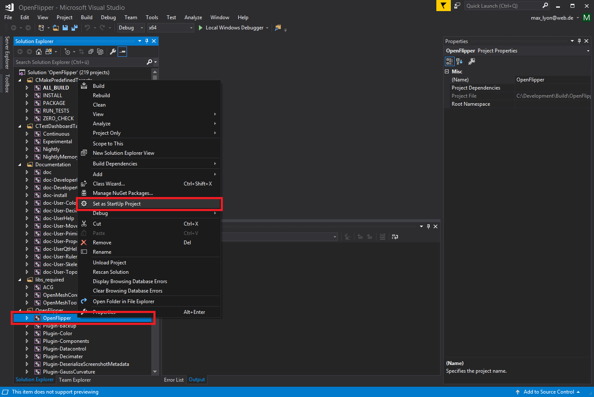Open the x64 platform dropdown
The width and height of the screenshot is (594, 397).
click(x=170, y=28)
